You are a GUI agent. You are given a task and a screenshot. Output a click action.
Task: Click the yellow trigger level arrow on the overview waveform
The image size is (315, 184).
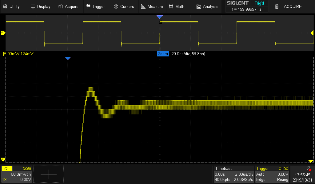coord(312,33)
